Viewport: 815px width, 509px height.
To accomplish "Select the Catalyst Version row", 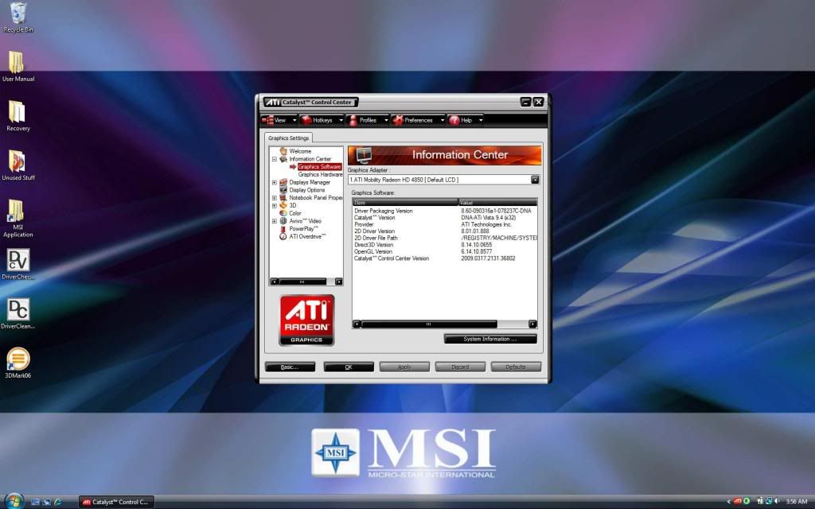I will click(x=445, y=218).
